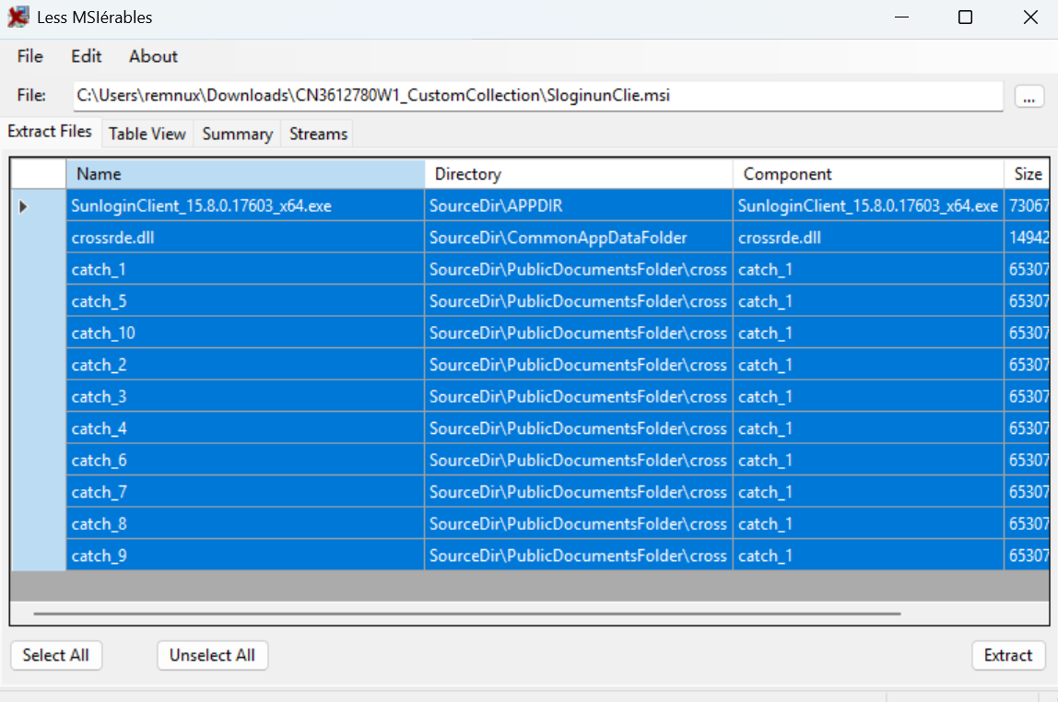Select the catch_7 file name

pyautogui.click(x=245, y=492)
